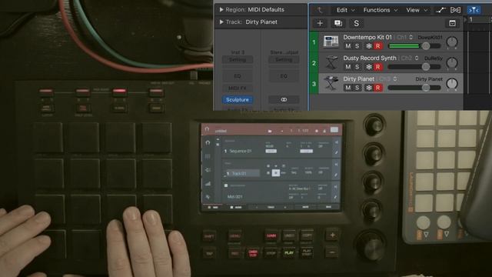Open the Functions menu in Logic
Image resolution: width=492 pixels, height=277 pixels.
pyautogui.click(x=381, y=10)
